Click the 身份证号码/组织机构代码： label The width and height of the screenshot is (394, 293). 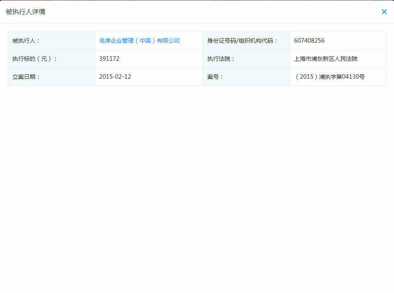242,41
